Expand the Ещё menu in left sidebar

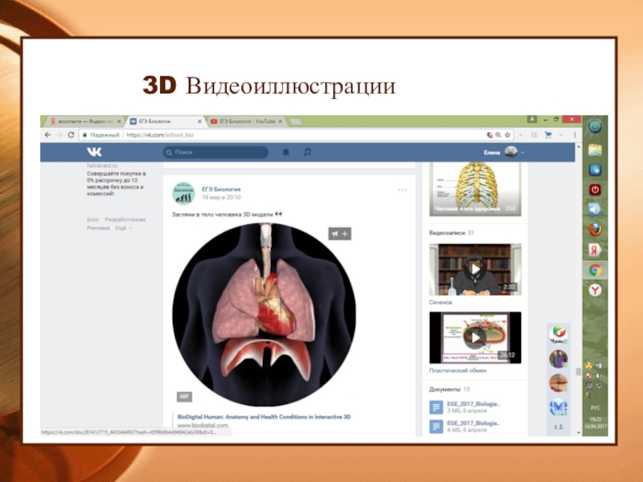(x=122, y=227)
